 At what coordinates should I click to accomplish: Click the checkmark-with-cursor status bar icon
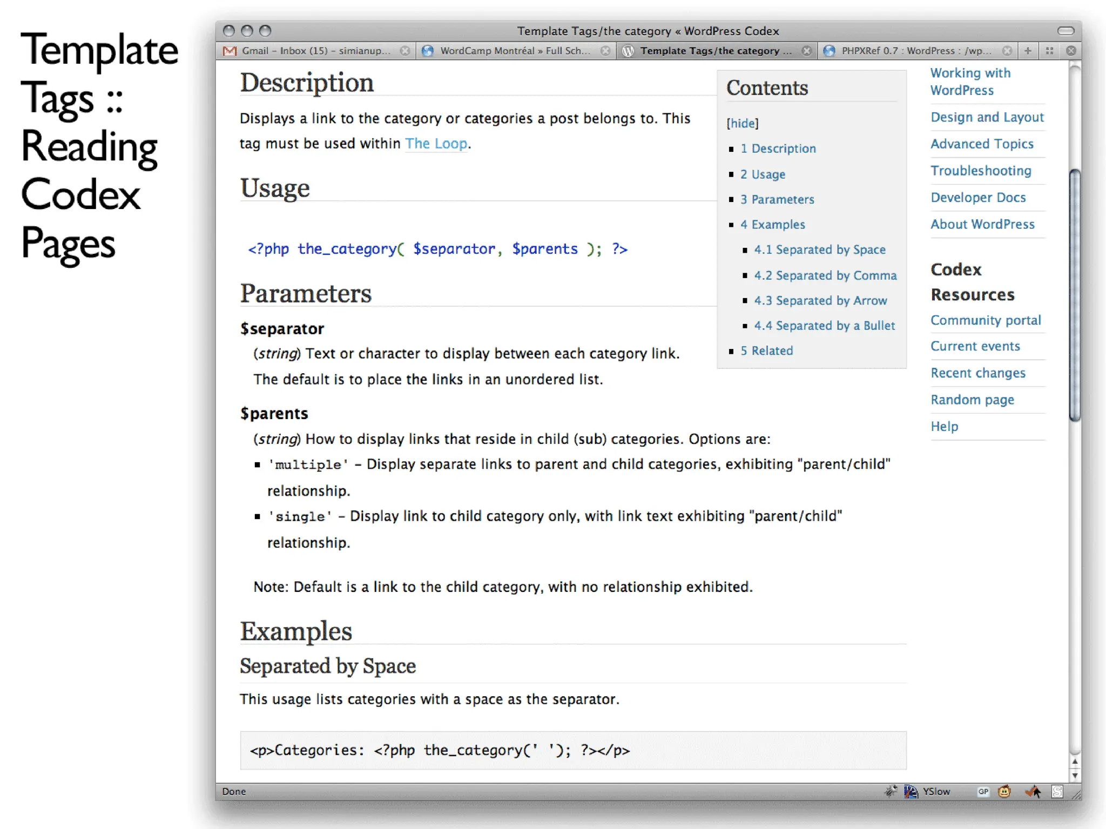[1033, 792]
